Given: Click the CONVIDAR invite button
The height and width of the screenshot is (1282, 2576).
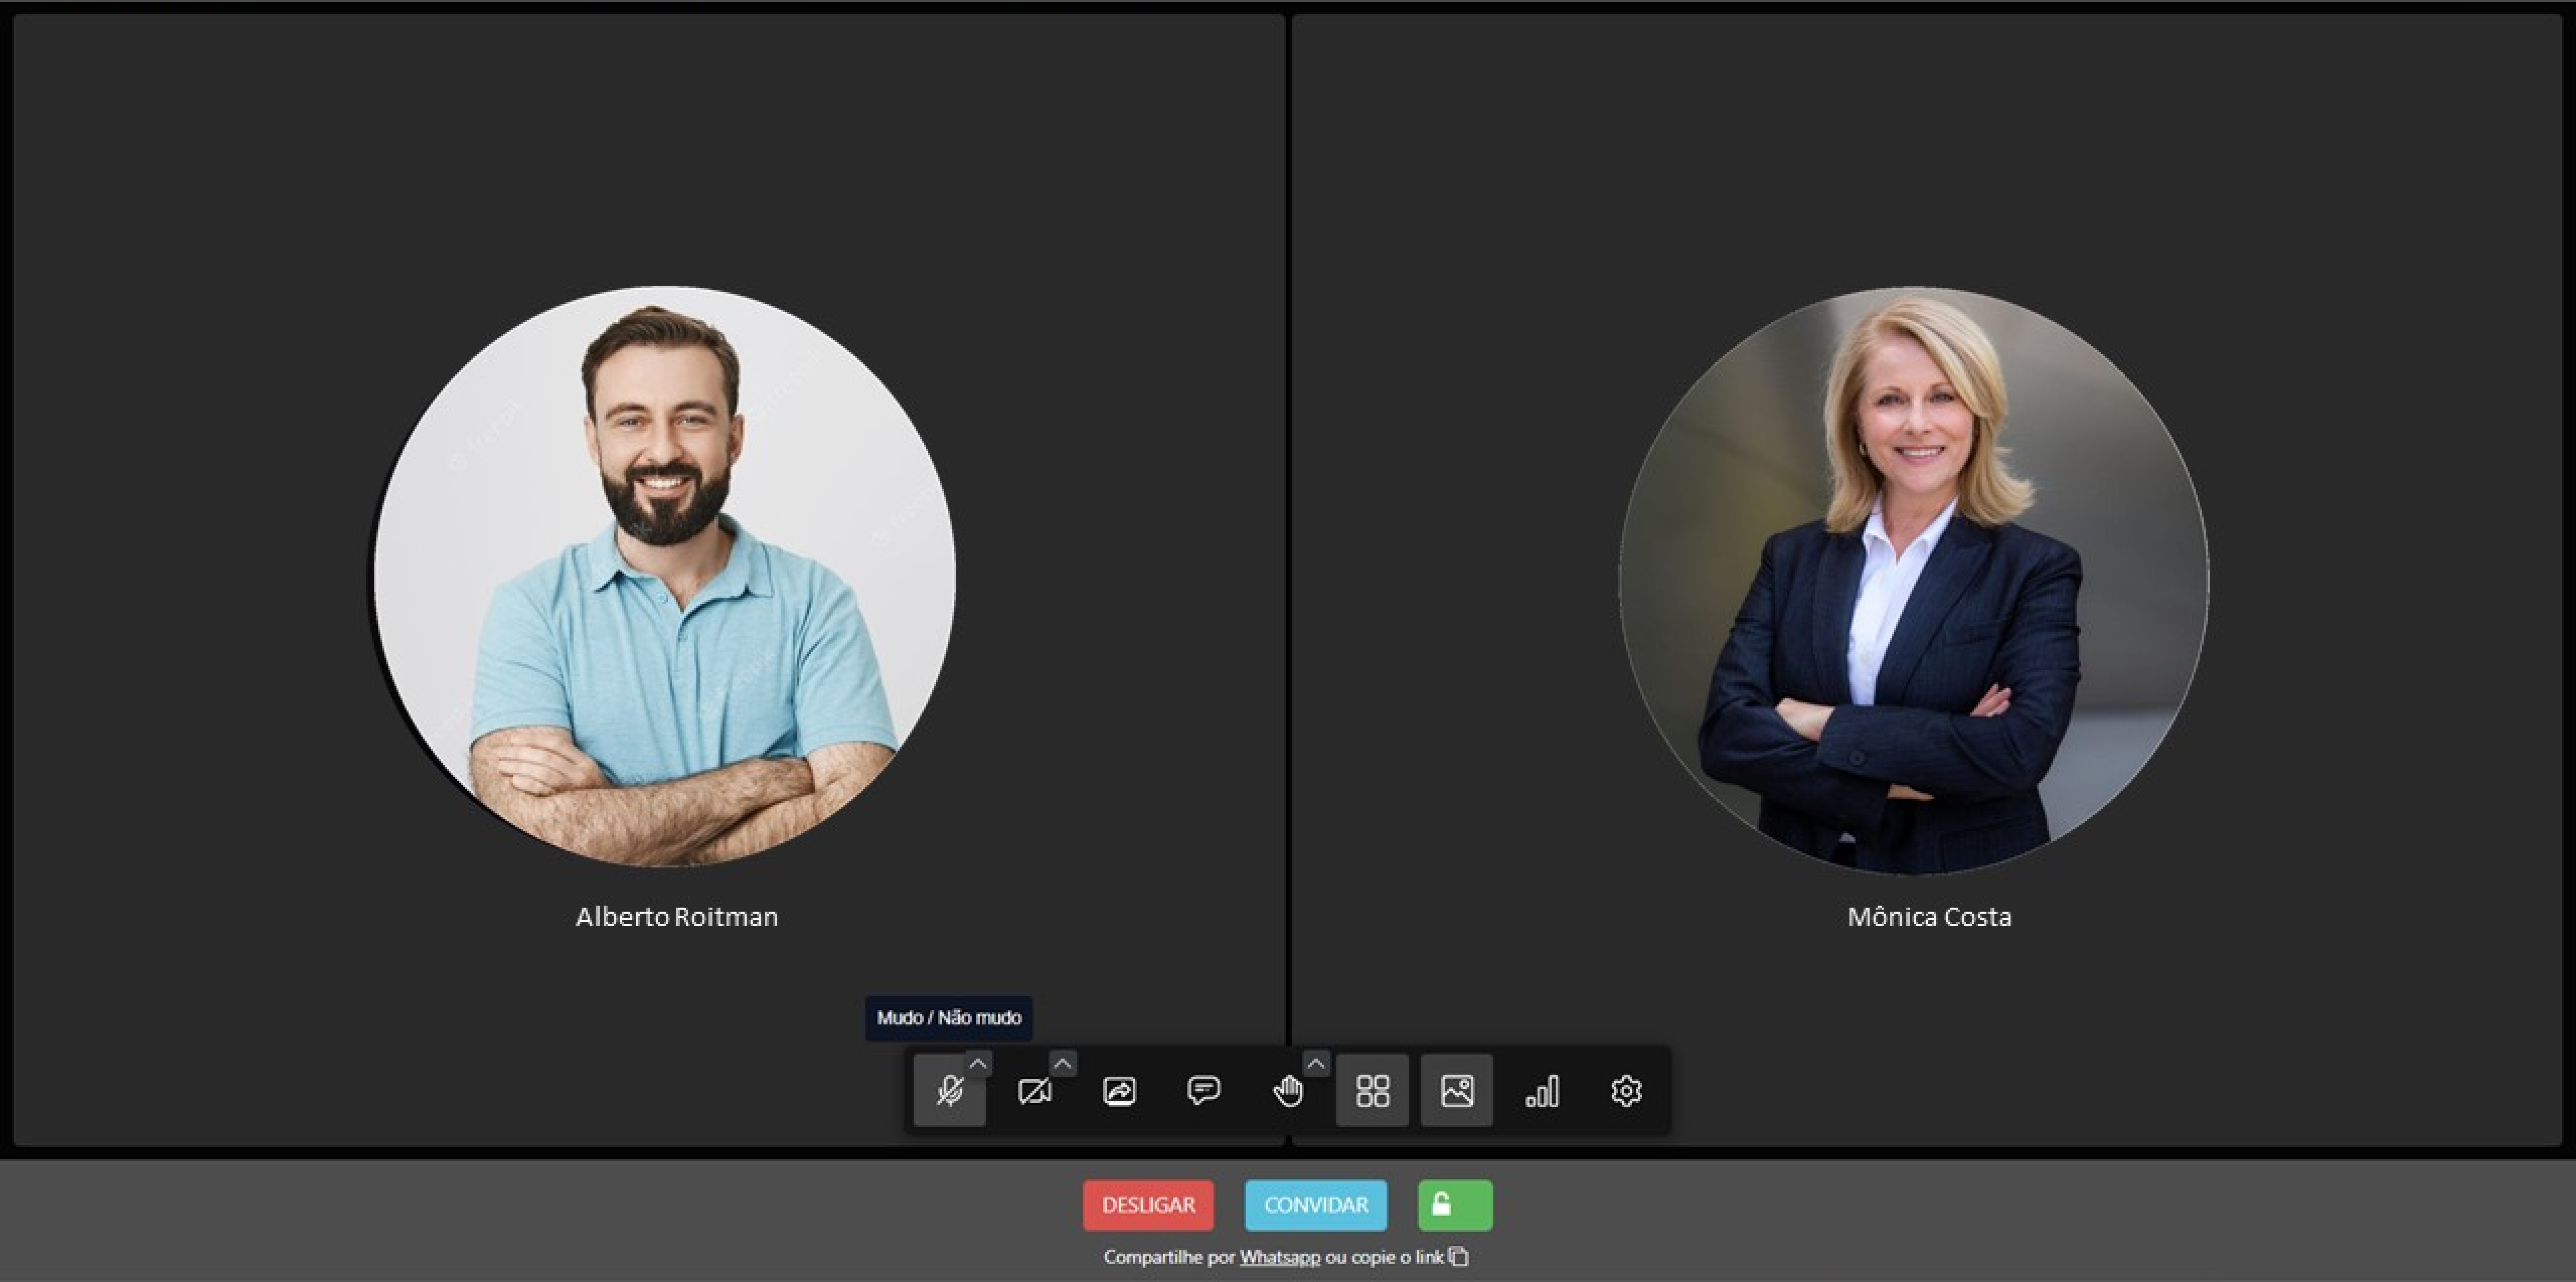Looking at the screenshot, I should pos(1316,1205).
